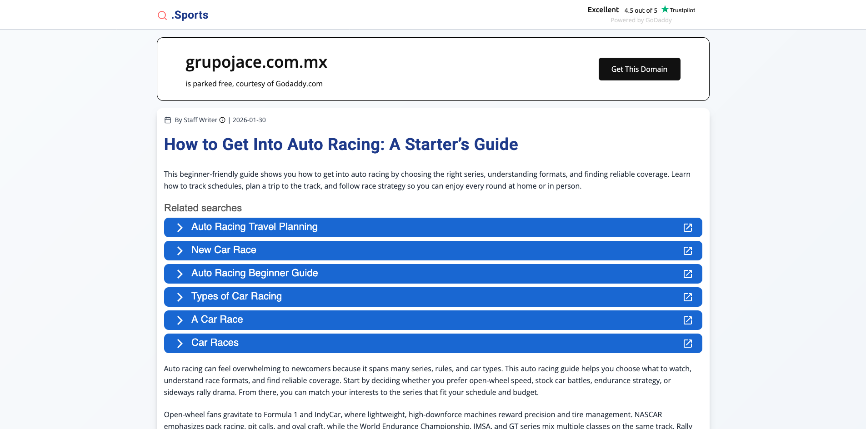Open external link icon for A Car Race
The image size is (866, 429).
pyautogui.click(x=687, y=320)
